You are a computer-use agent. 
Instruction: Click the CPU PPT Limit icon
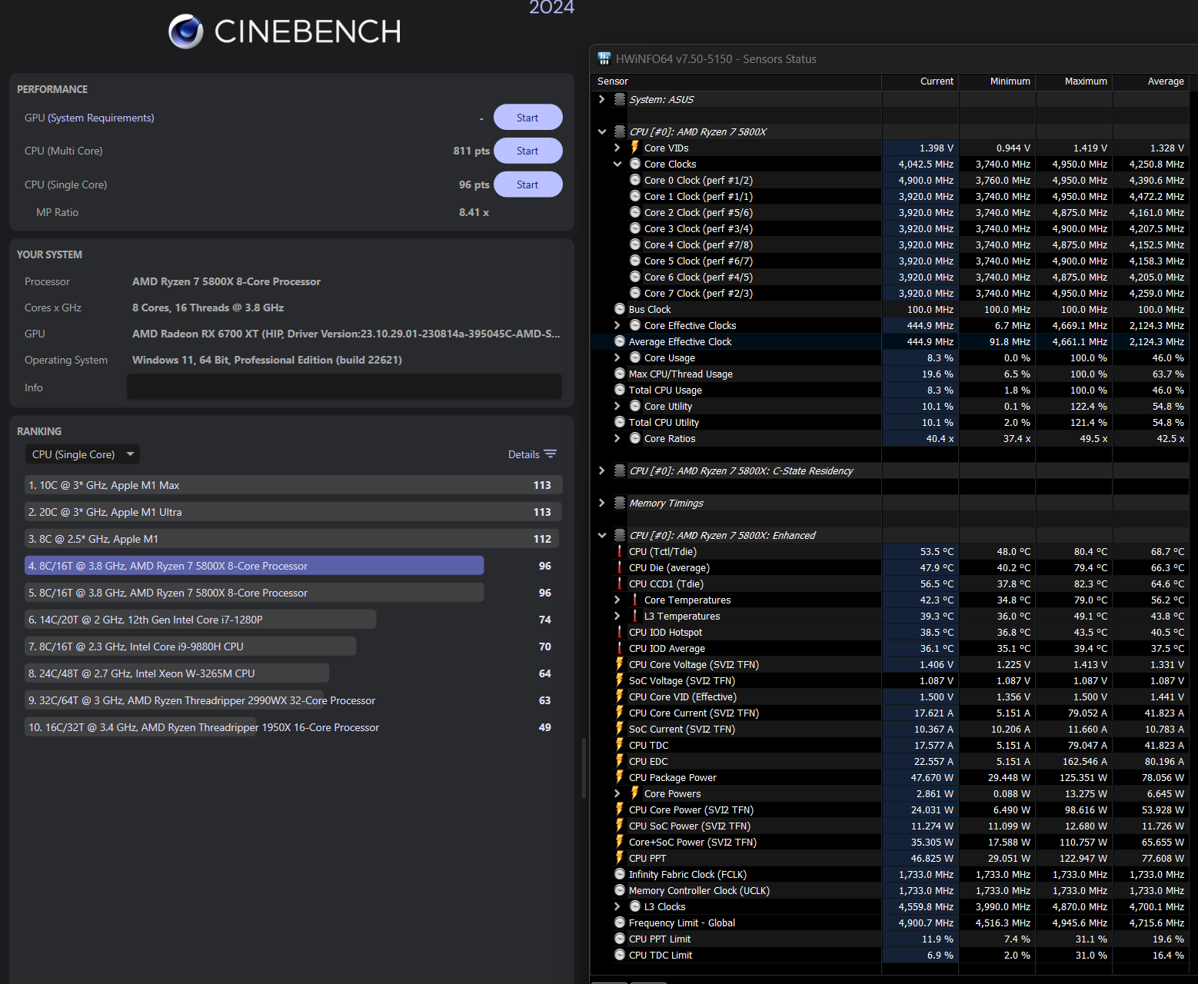tap(620, 939)
